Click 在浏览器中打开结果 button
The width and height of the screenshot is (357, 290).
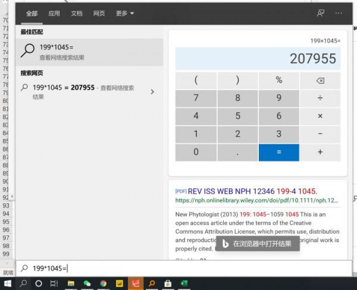[258, 244]
